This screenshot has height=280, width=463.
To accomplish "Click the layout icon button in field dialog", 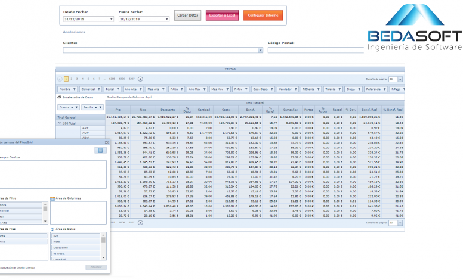I will (x=101, y=150).
